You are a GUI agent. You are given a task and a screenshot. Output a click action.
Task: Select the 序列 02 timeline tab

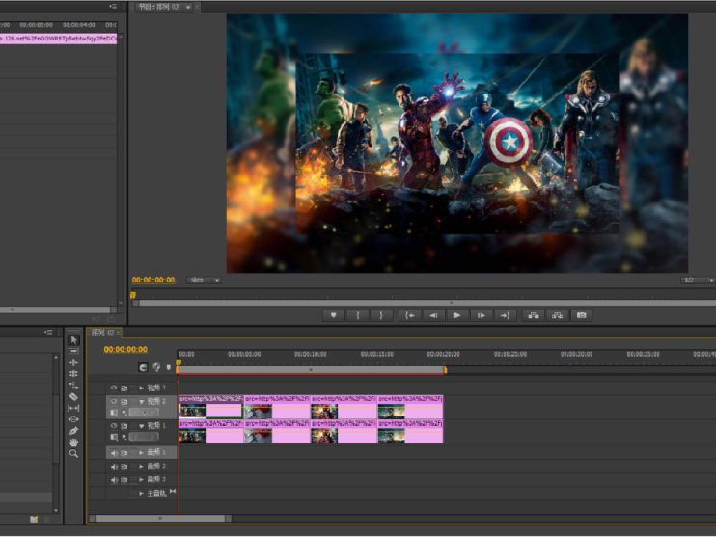[102, 333]
